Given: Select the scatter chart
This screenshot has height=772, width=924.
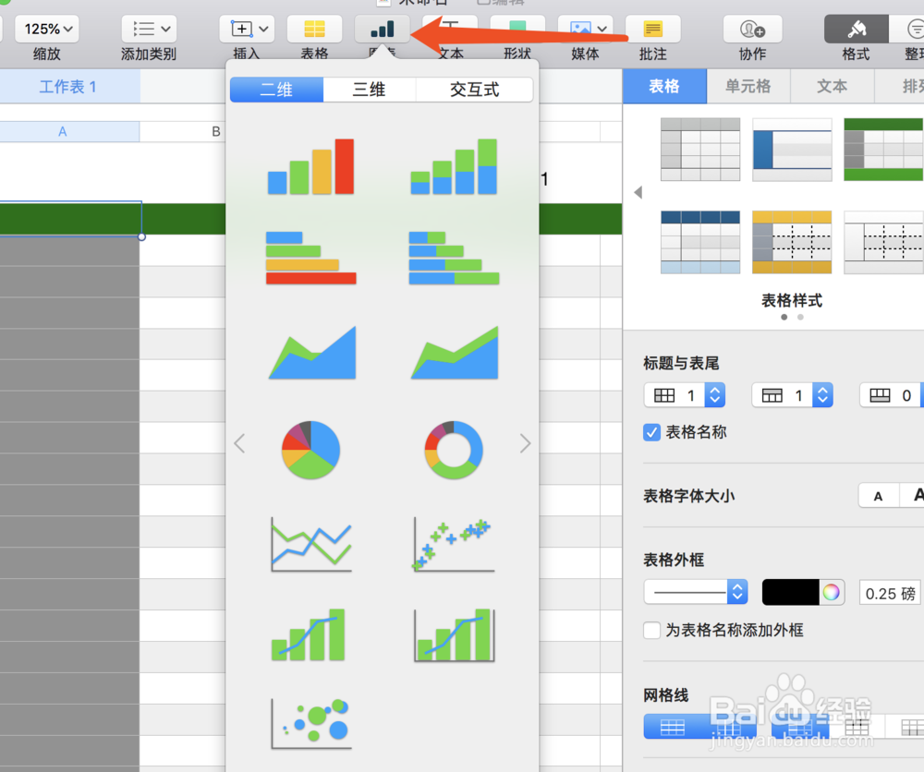Looking at the screenshot, I should 454,545.
